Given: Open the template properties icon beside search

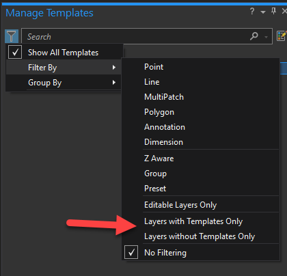Looking at the screenshot, I should 282,36.
